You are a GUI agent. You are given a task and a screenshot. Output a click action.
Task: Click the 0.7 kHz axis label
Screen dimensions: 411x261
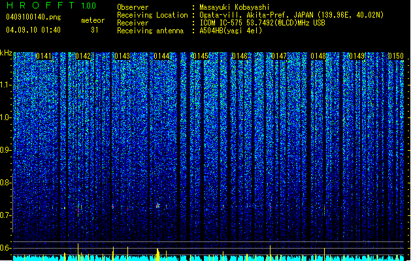click(5, 215)
